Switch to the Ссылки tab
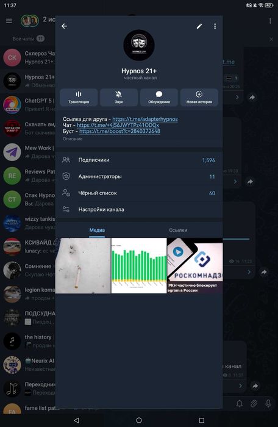This screenshot has width=278, height=427. pyautogui.click(x=178, y=230)
